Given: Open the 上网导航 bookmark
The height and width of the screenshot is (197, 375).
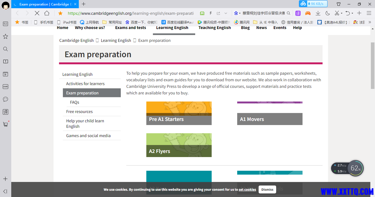Looking at the screenshot, I should click(x=89, y=22).
